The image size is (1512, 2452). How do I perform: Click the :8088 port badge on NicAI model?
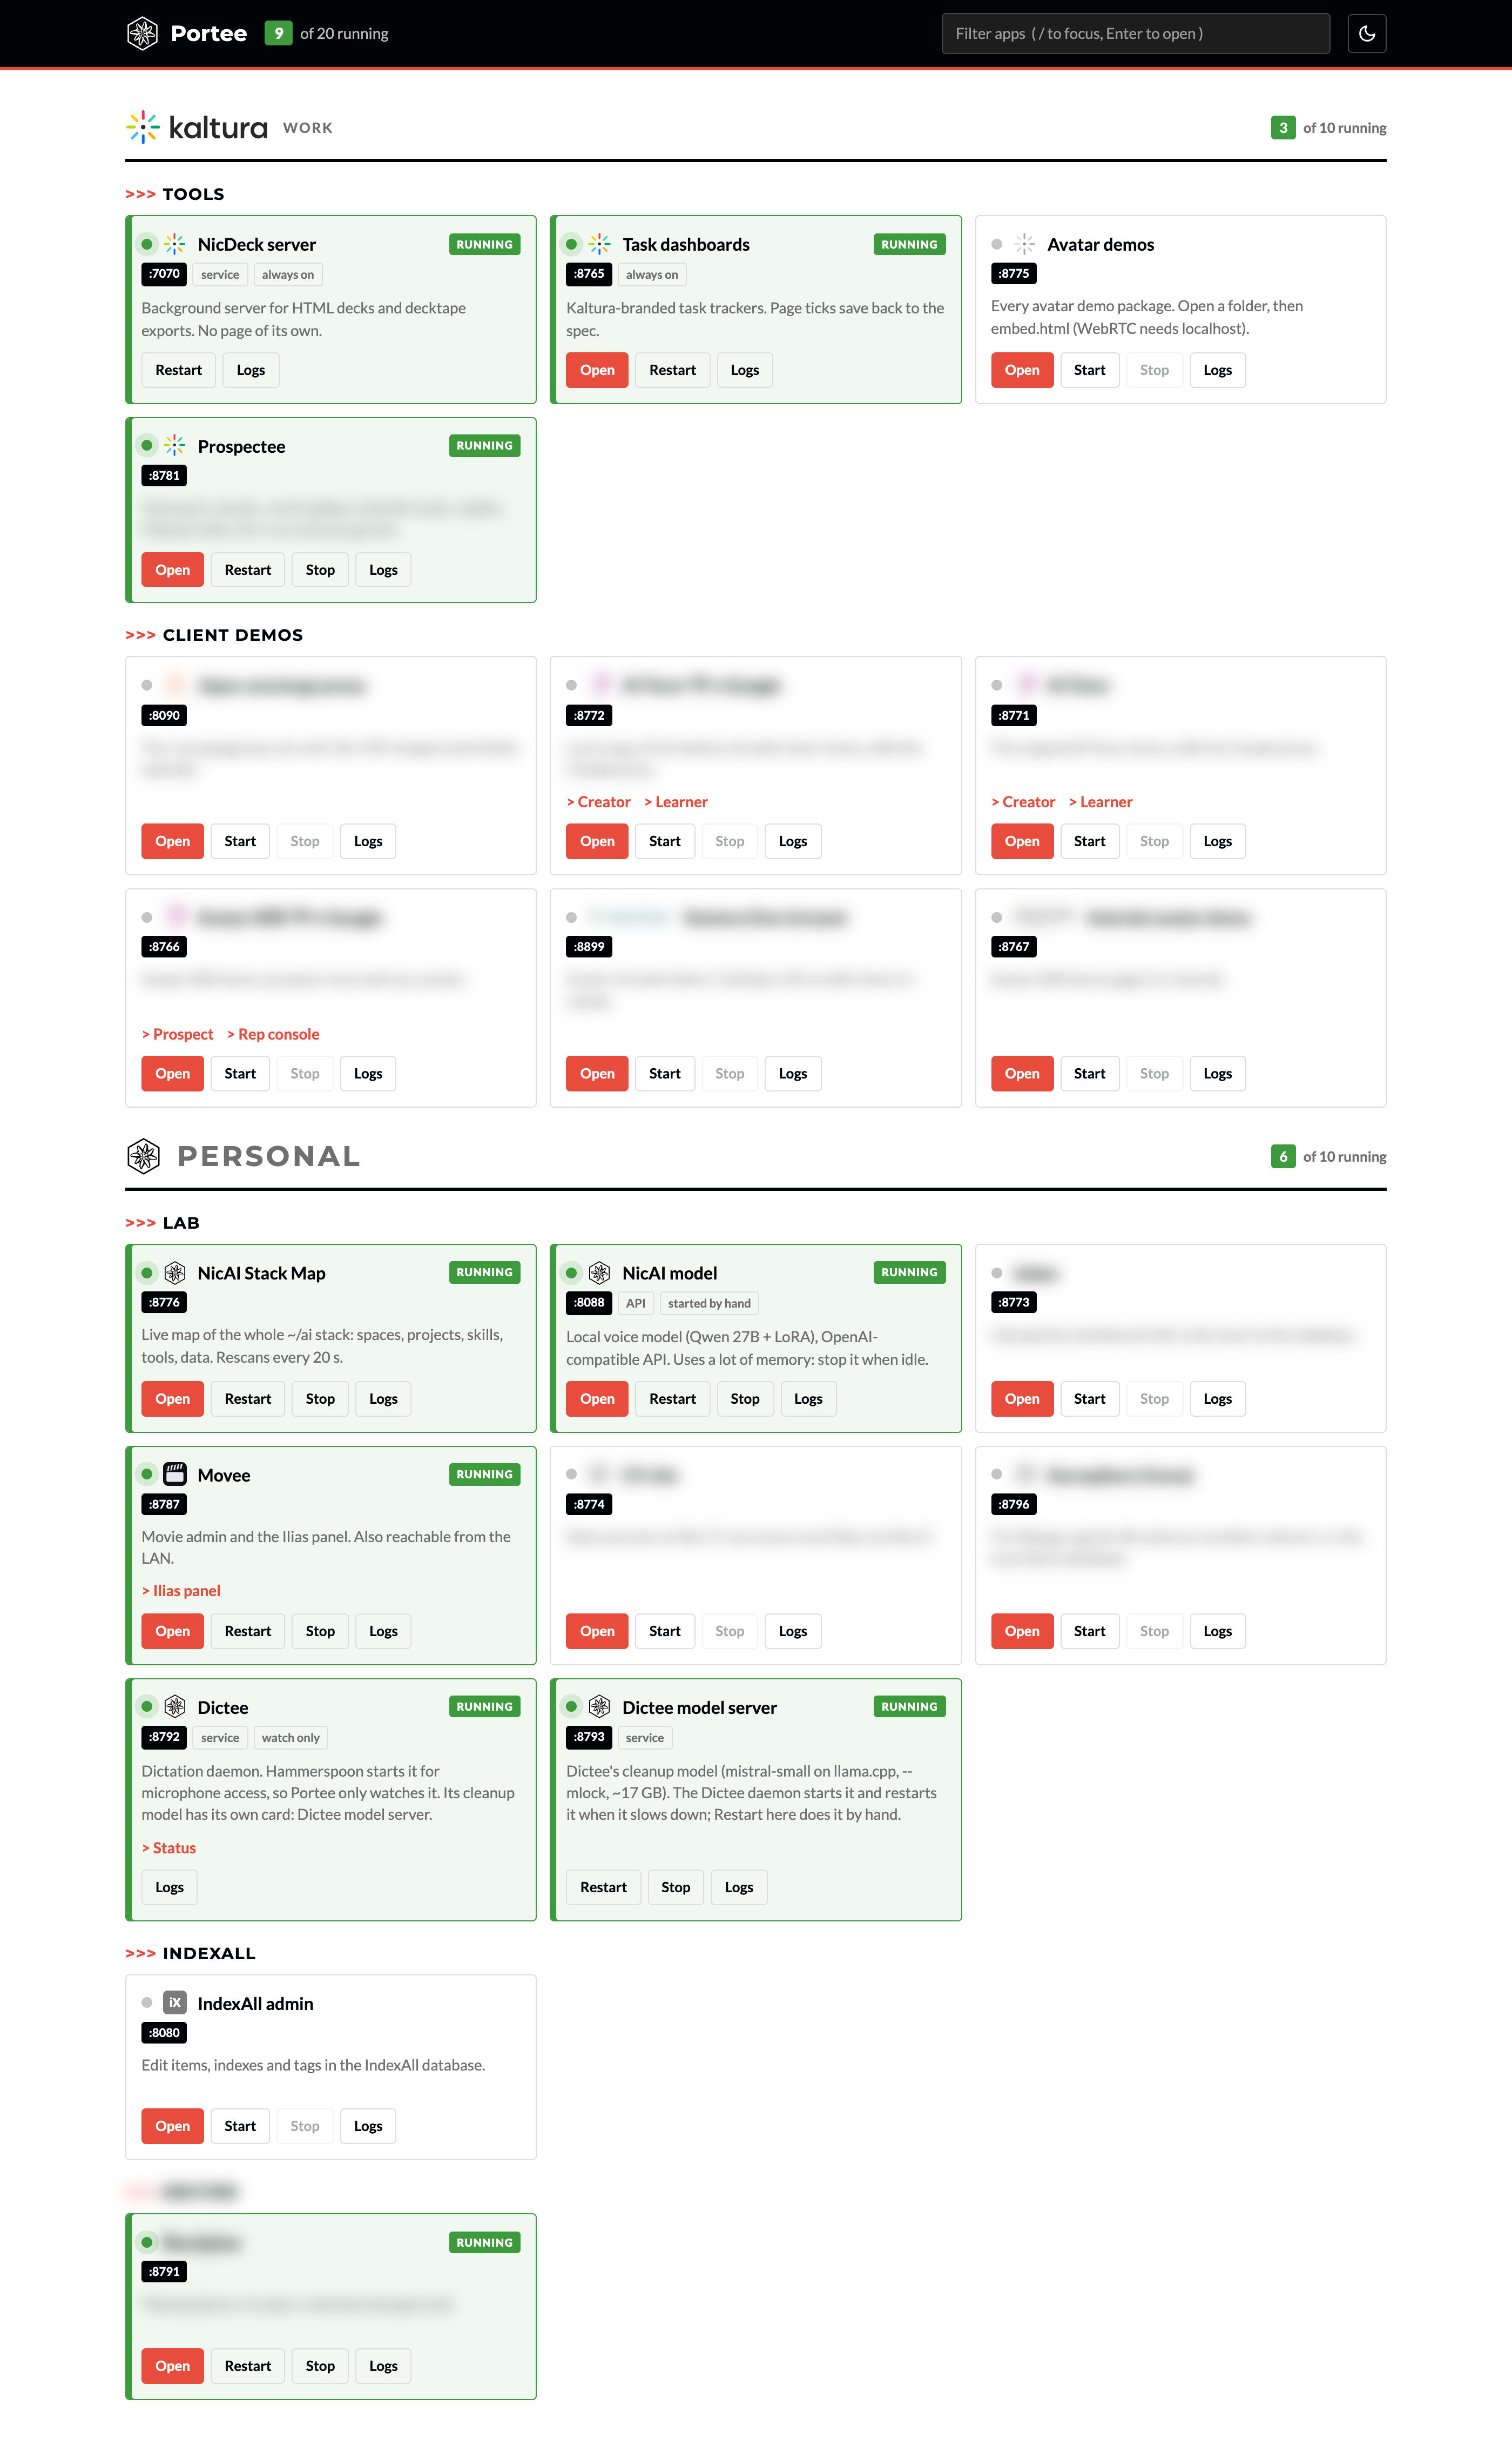tap(589, 1303)
